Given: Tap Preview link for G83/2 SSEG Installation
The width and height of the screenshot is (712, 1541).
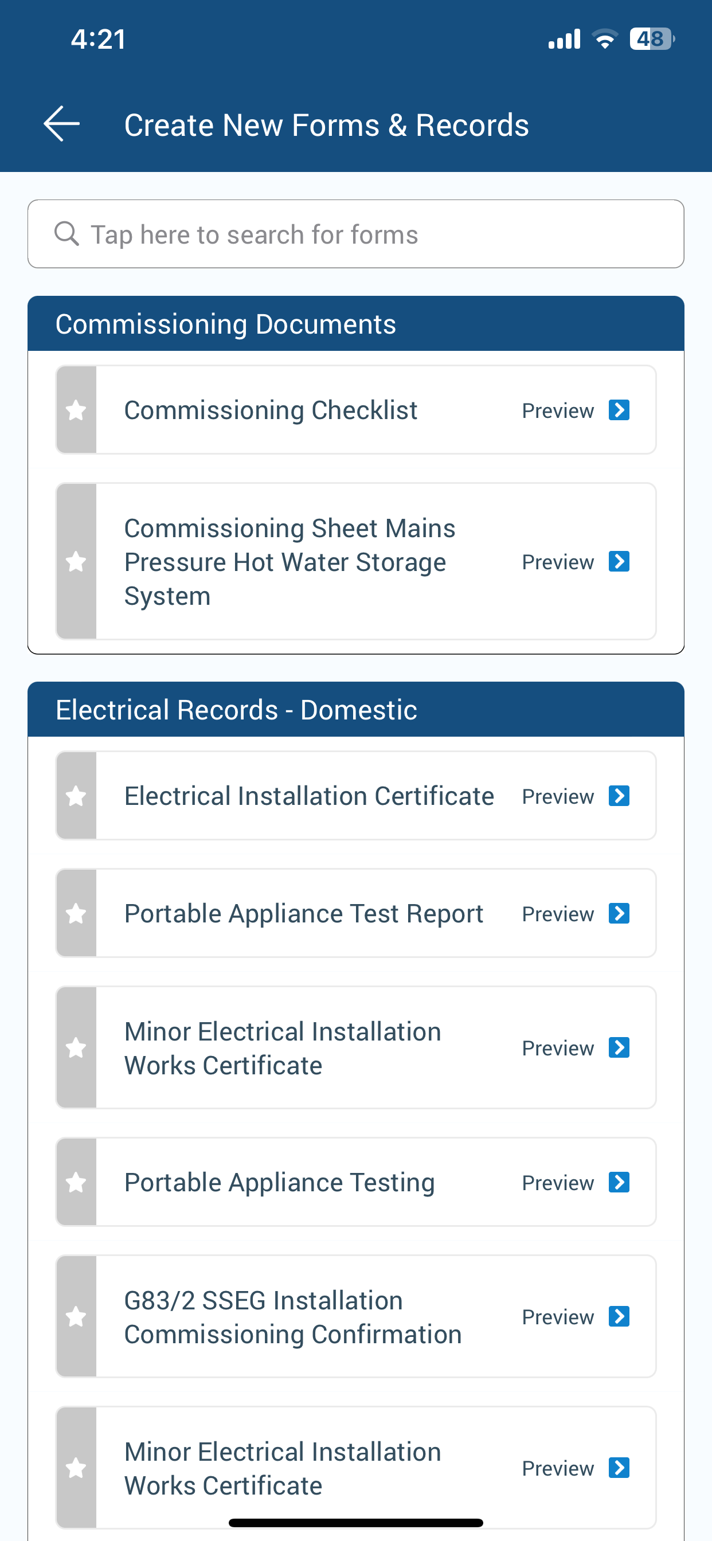Looking at the screenshot, I should coord(557,1317).
